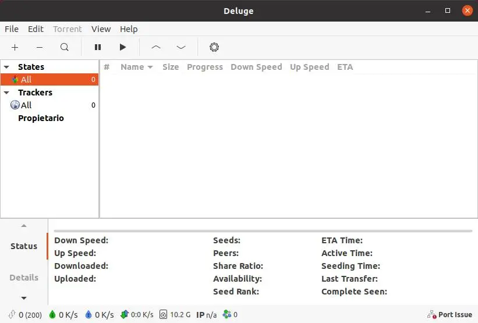Screen dimensions: 478x323
Task: Click the DHT nodes icon
Action: (227, 314)
